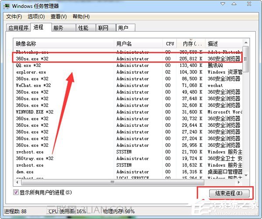This screenshot has width=262, height=219.
Task: Click the horizontal scrollbar right arrow
Action: point(239,181)
